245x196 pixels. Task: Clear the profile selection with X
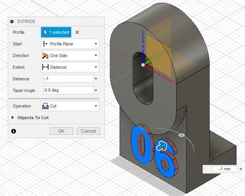[x=77, y=32]
